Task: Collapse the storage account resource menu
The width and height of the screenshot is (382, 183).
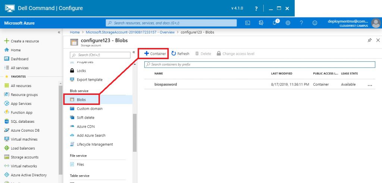Action: [134, 52]
